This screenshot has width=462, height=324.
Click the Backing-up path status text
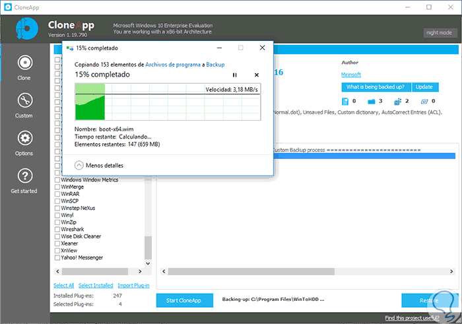click(273, 300)
